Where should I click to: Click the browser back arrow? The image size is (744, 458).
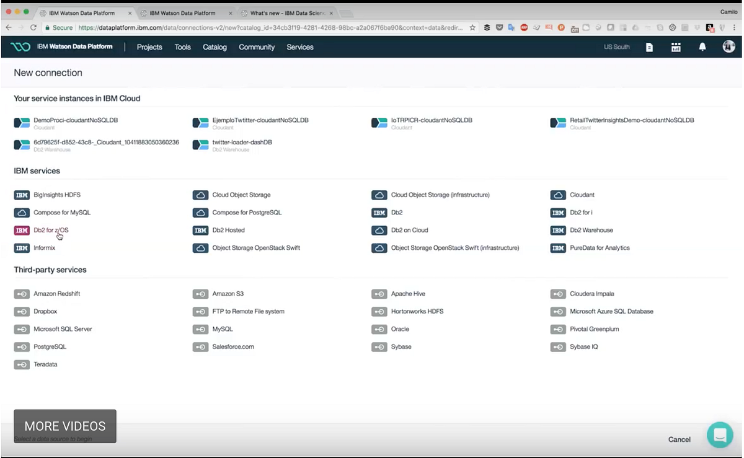pyautogui.click(x=9, y=28)
